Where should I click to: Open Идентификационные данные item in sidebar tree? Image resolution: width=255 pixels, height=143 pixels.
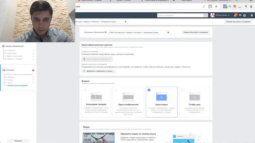20,74
